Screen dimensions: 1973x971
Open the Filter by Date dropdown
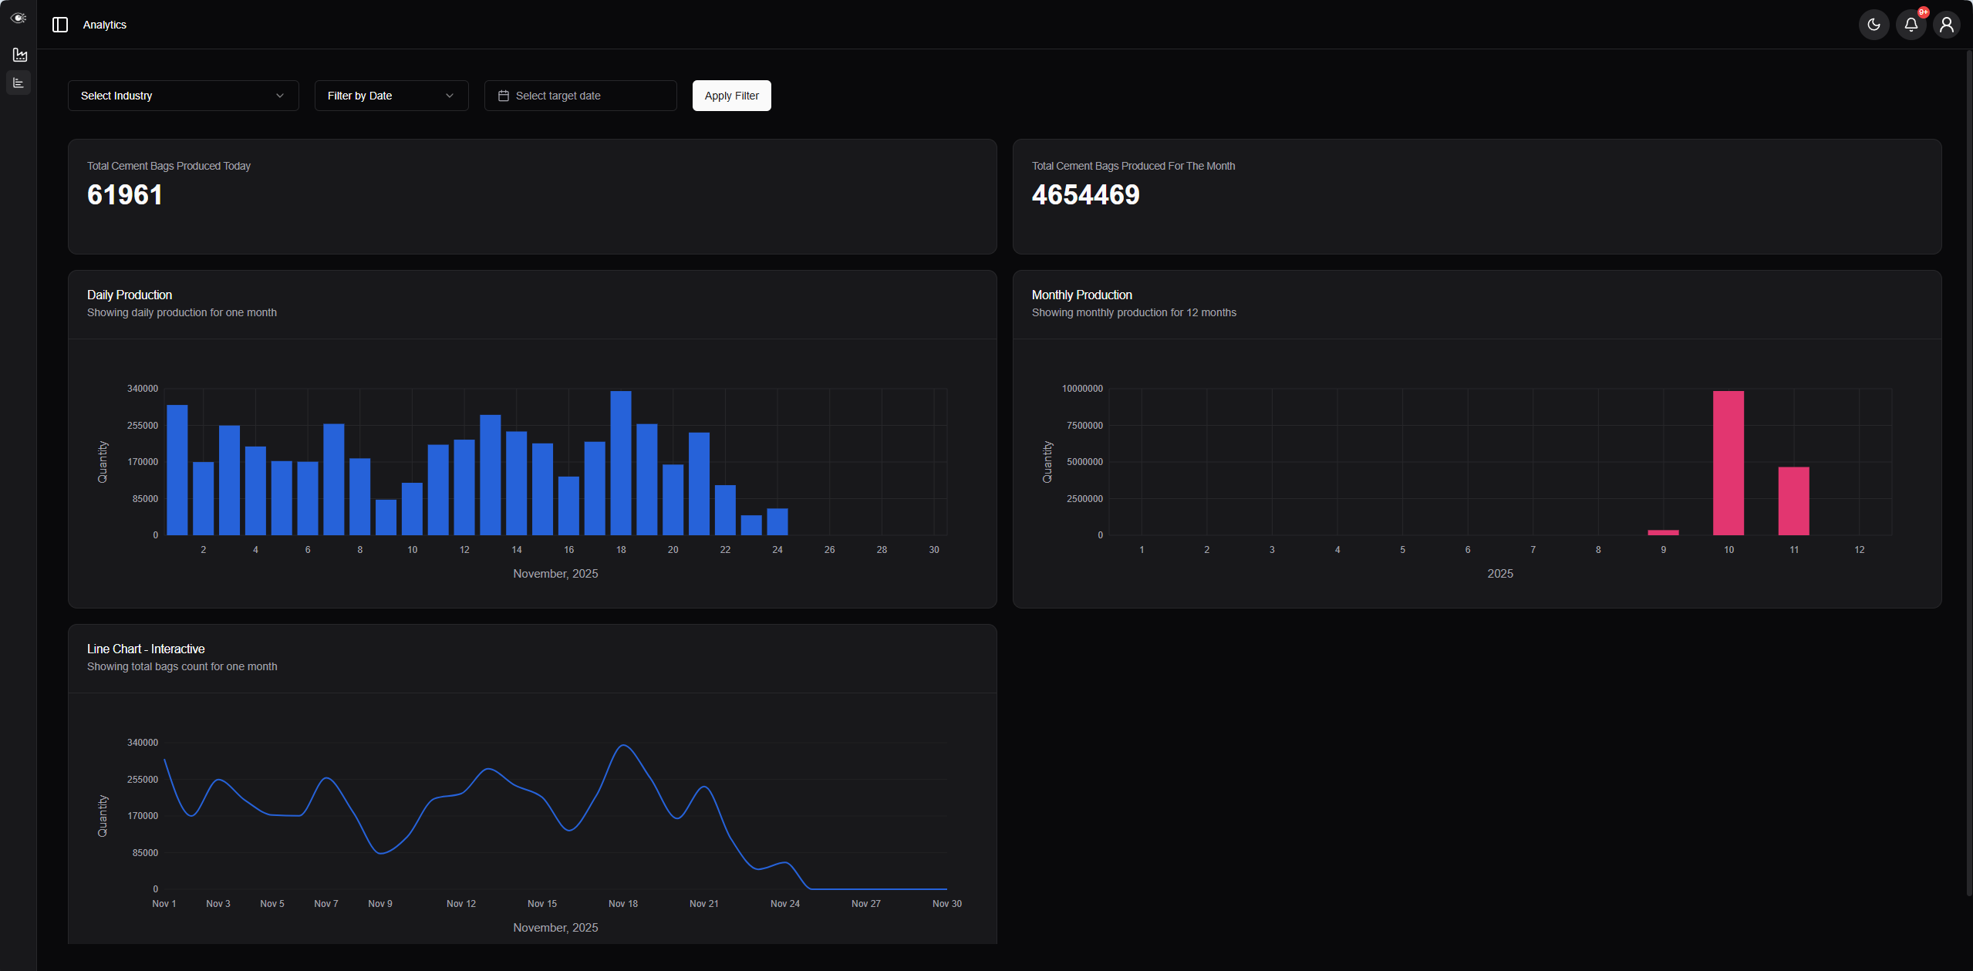[391, 96]
